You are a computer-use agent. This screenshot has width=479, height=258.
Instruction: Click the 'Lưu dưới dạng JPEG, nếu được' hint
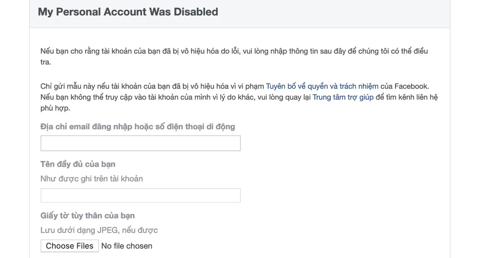point(99,230)
